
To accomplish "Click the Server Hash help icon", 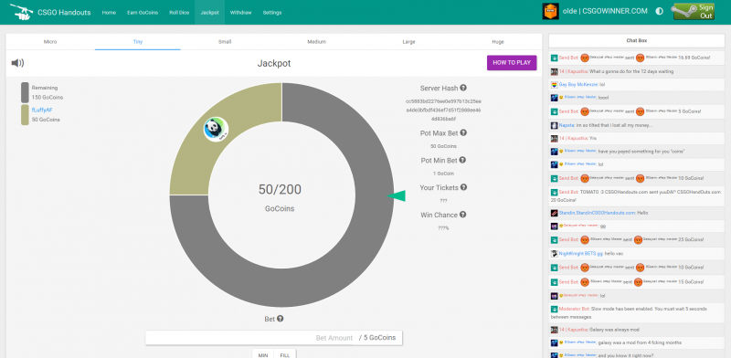I will point(463,88).
